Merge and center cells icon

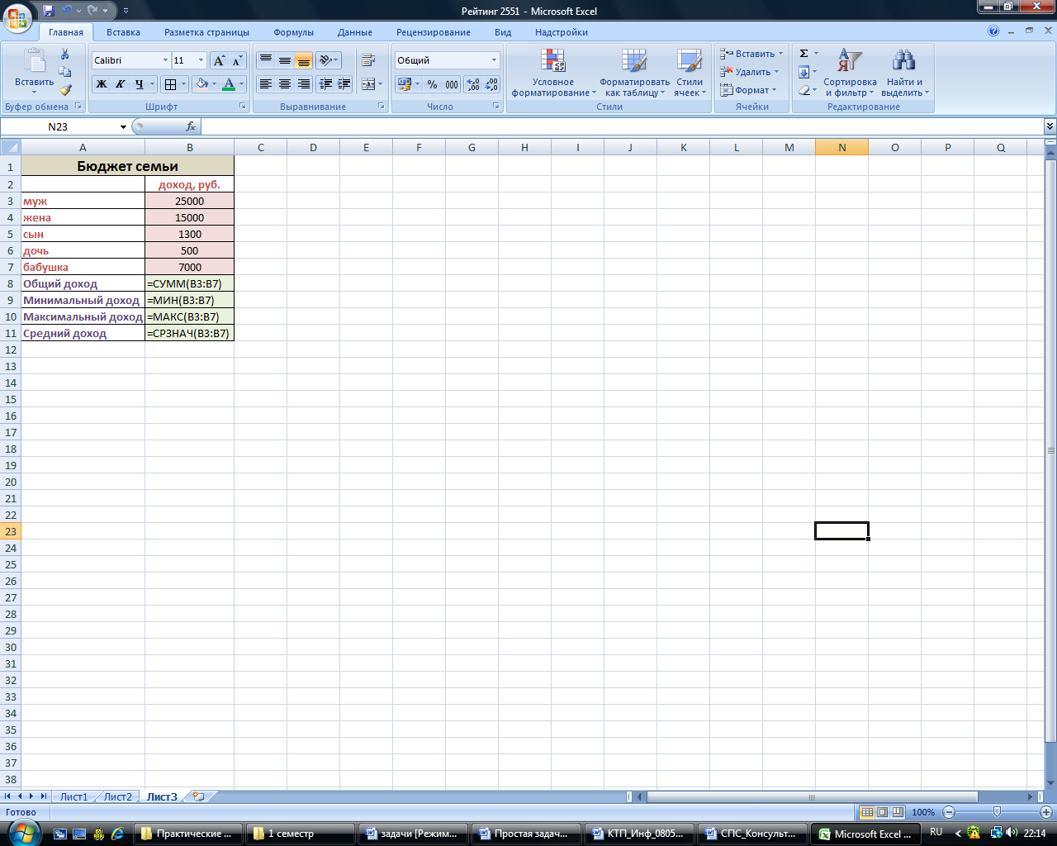[368, 84]
